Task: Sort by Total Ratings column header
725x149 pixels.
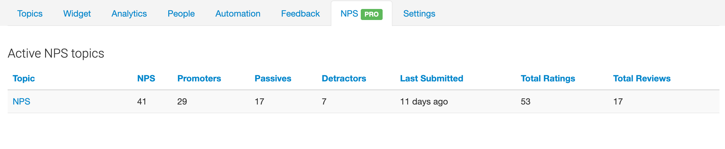Action: [x=548, y=79]
